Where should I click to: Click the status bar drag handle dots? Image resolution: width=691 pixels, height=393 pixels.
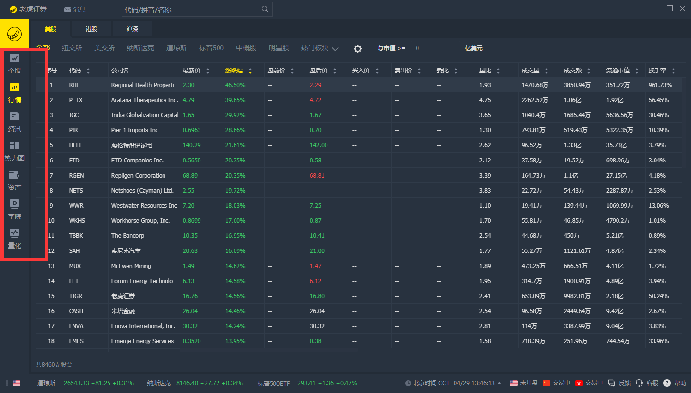click(x=7, y=383)
